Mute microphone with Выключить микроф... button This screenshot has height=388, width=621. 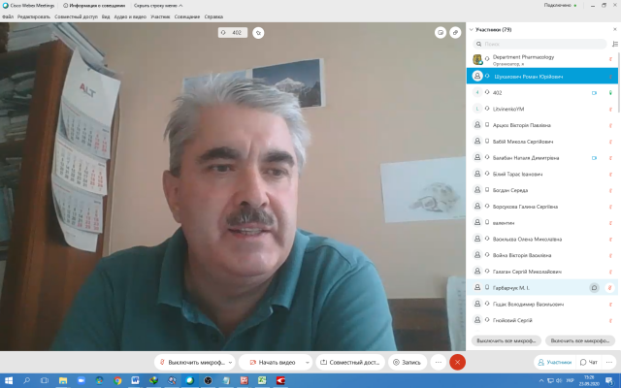click(x=192, y=362)
